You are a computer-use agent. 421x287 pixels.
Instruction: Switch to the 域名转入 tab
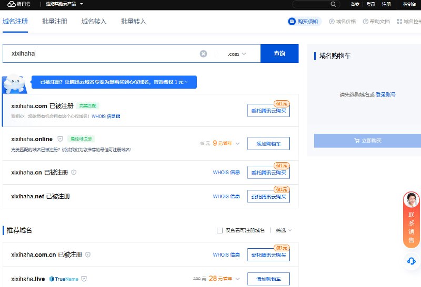pos(94,22)
